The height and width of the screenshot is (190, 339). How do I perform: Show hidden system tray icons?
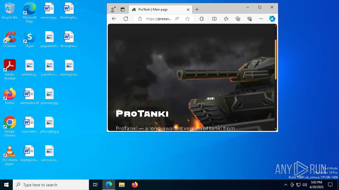(286, 185)
